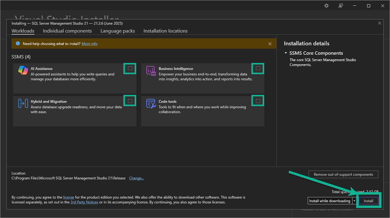Viewport: 390px width, 218px height.
Task: Enable the AI Assistance workload checkbox
Action: click(x=130, y=68)
